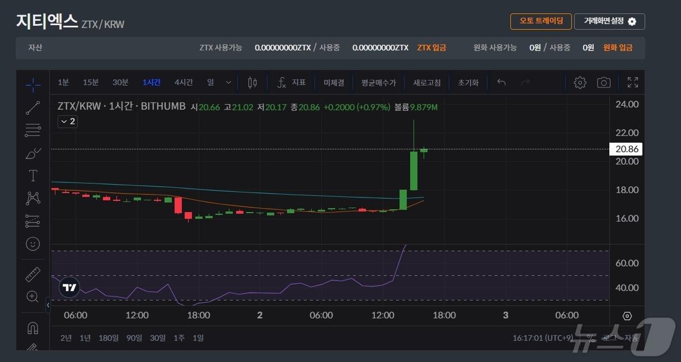The width and height of the screenshot is (681, 362).
Task: Open the candlestick chart style dropdown
Action: tap(252, 82)
